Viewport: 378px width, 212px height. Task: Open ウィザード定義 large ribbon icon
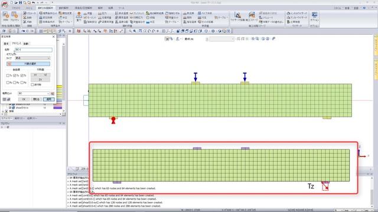(x=237, y=17)
